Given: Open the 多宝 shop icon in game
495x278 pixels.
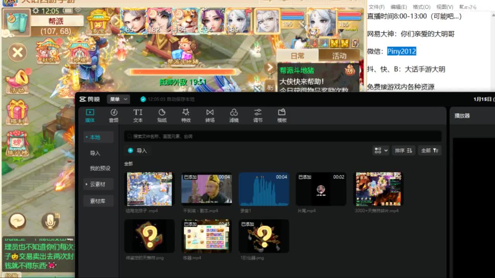Looking at the screenshot, I should coord(99,21).
